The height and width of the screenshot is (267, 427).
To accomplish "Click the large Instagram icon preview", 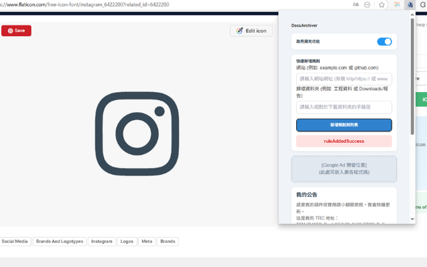I will pyautogui.click(x=137, y=133).
